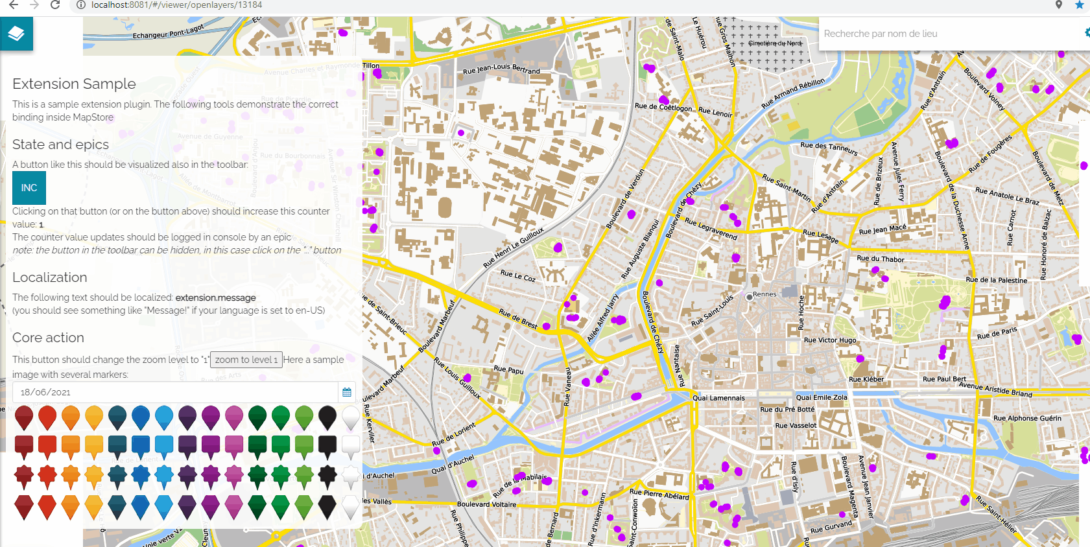Click the 'Localization' heading
Screen dimensions: 1090x547
pos(49,277)
